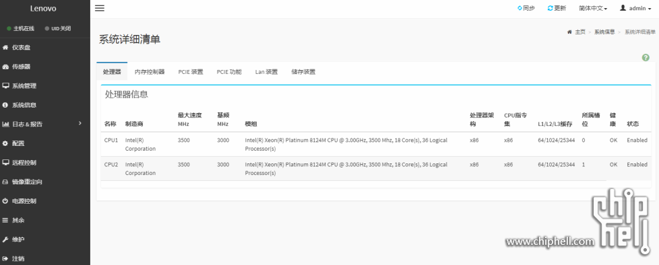Click the L1/L2/L3缓存 column header
Image resolution: width=659 pixels, height=265 pixels.
(555, 124)
